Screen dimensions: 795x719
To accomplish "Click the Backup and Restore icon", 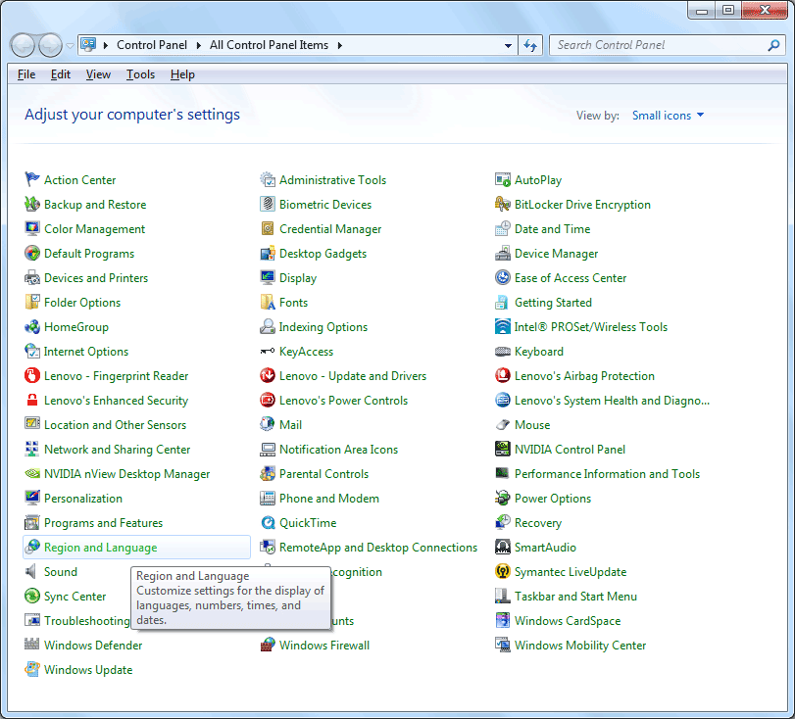I will pyautogui.click(x=32, y=204).
